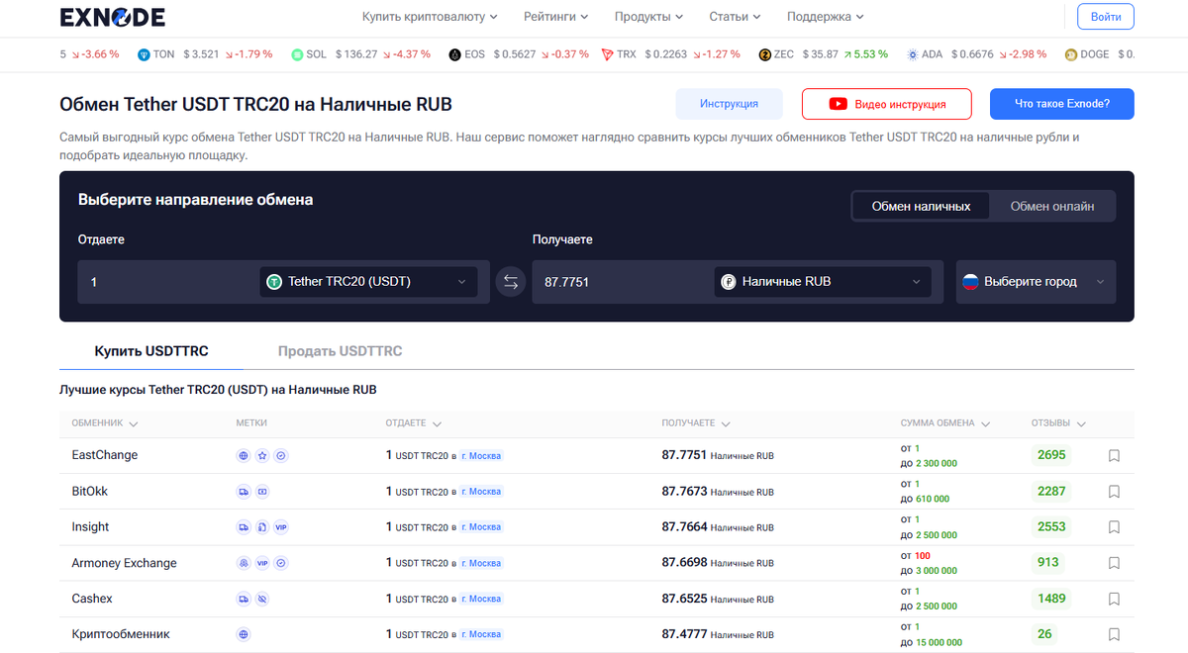Open the Инструкция button
Viewport: 1188px width, 653px height.
pyautogui.click(x=729, y=104)
